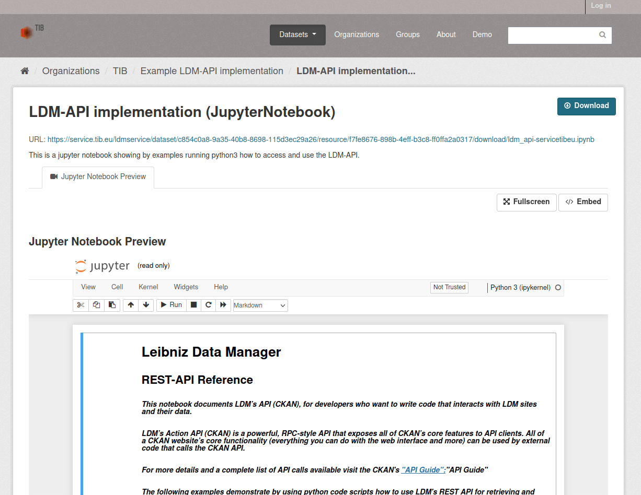641x495 pixels.
Task: Open the resource URL link
Action: point(320,140)
